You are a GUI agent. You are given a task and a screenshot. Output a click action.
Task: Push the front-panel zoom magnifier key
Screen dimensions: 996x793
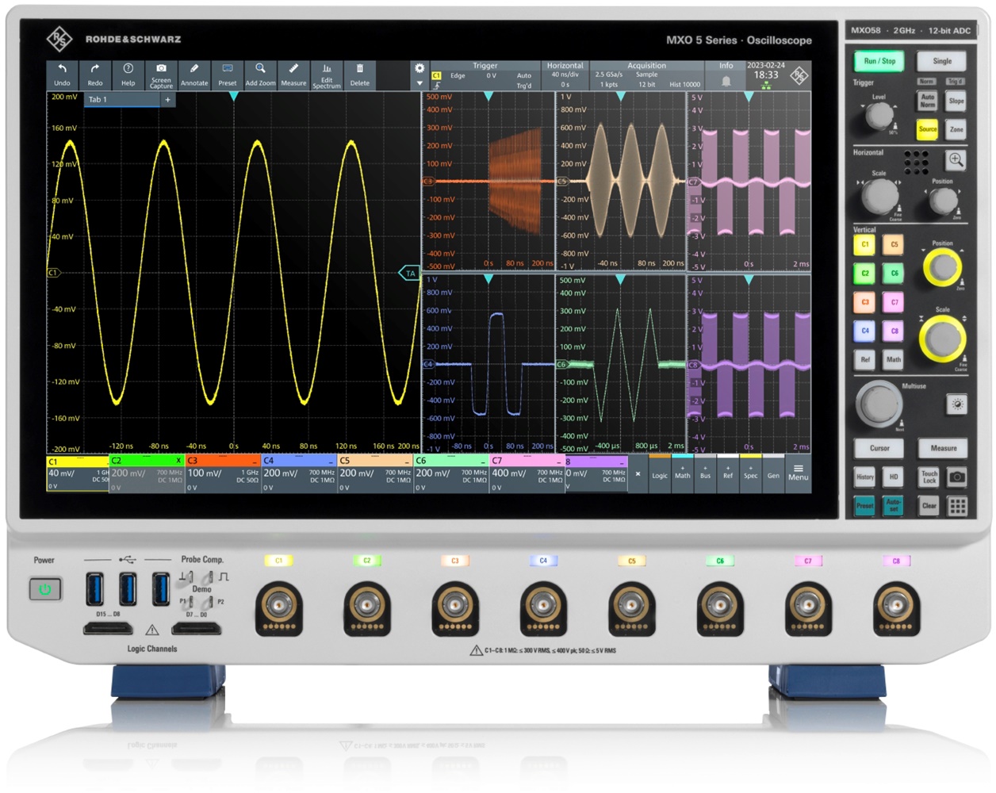[956, 160]
